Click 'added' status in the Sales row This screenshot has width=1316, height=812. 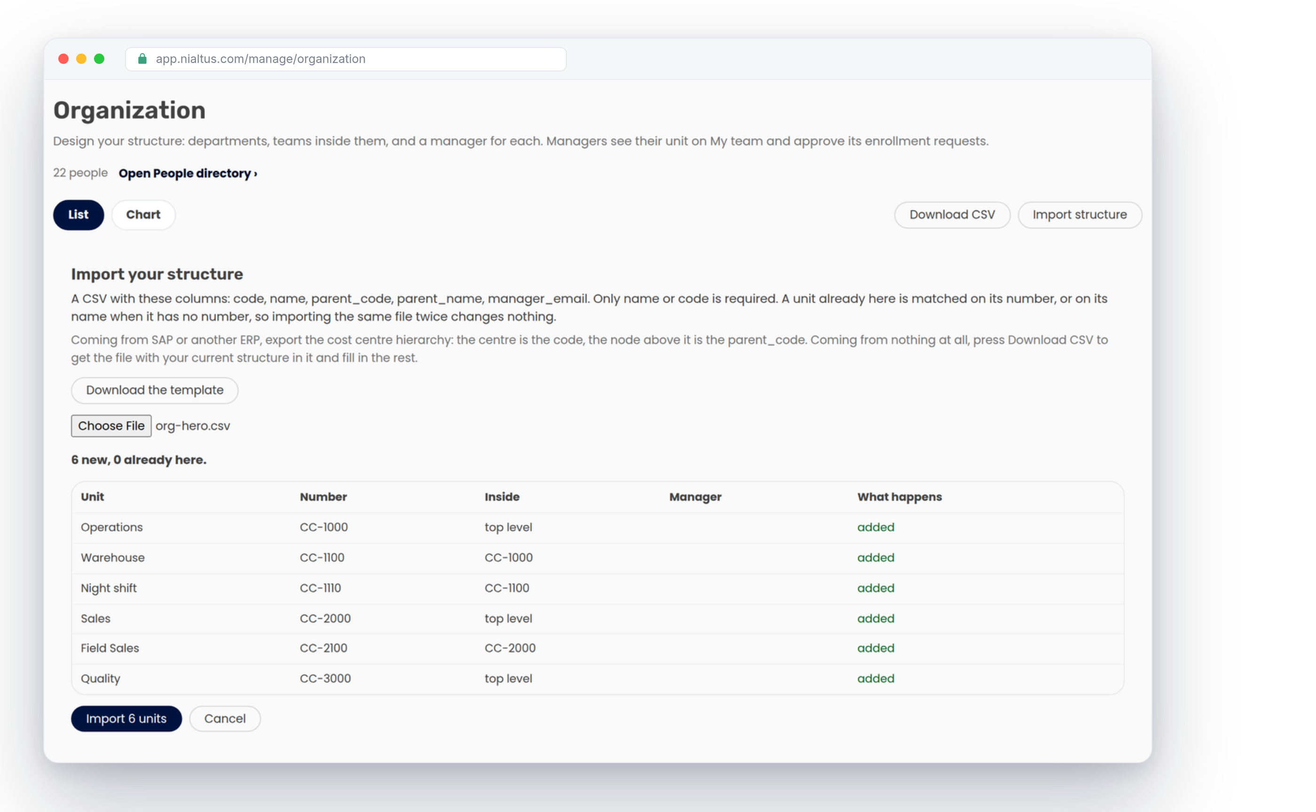(876, 619)
